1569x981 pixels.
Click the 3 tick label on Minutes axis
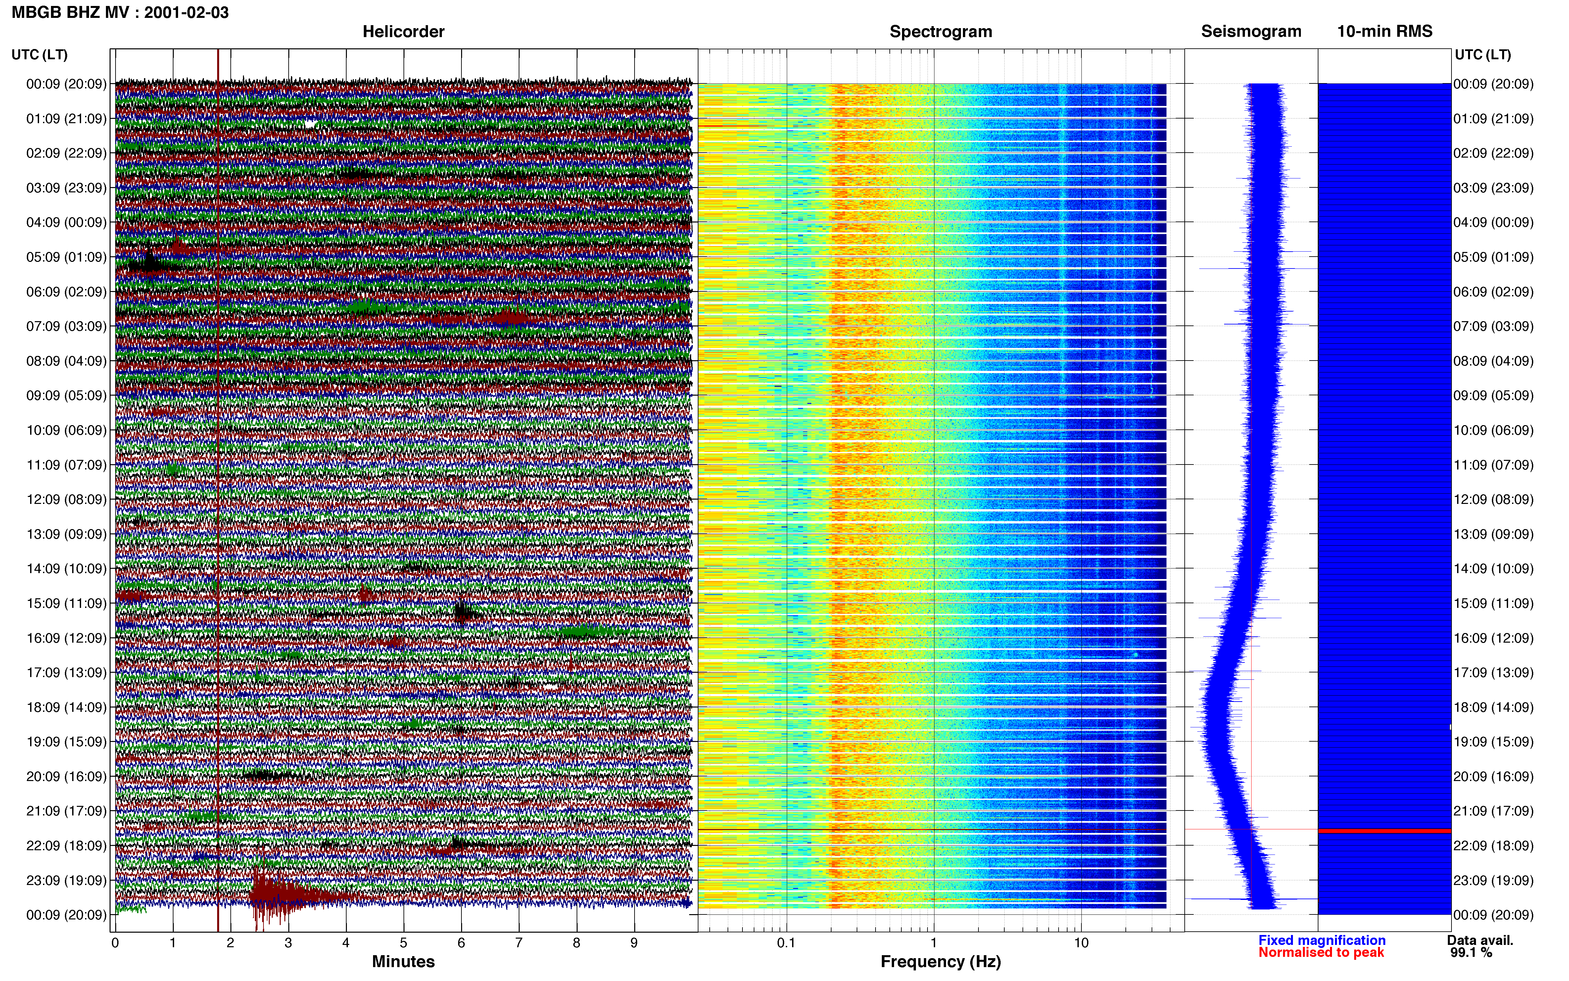[288, 943]
